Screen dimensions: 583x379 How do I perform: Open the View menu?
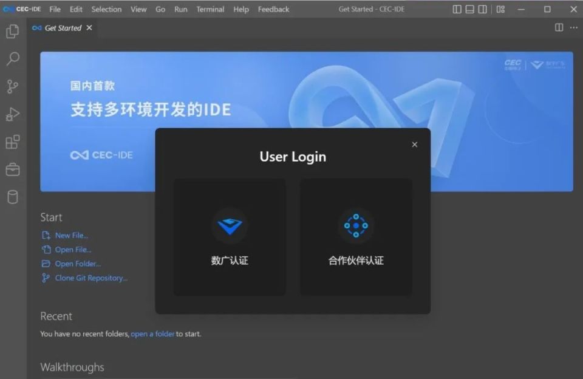pos(138,9)
